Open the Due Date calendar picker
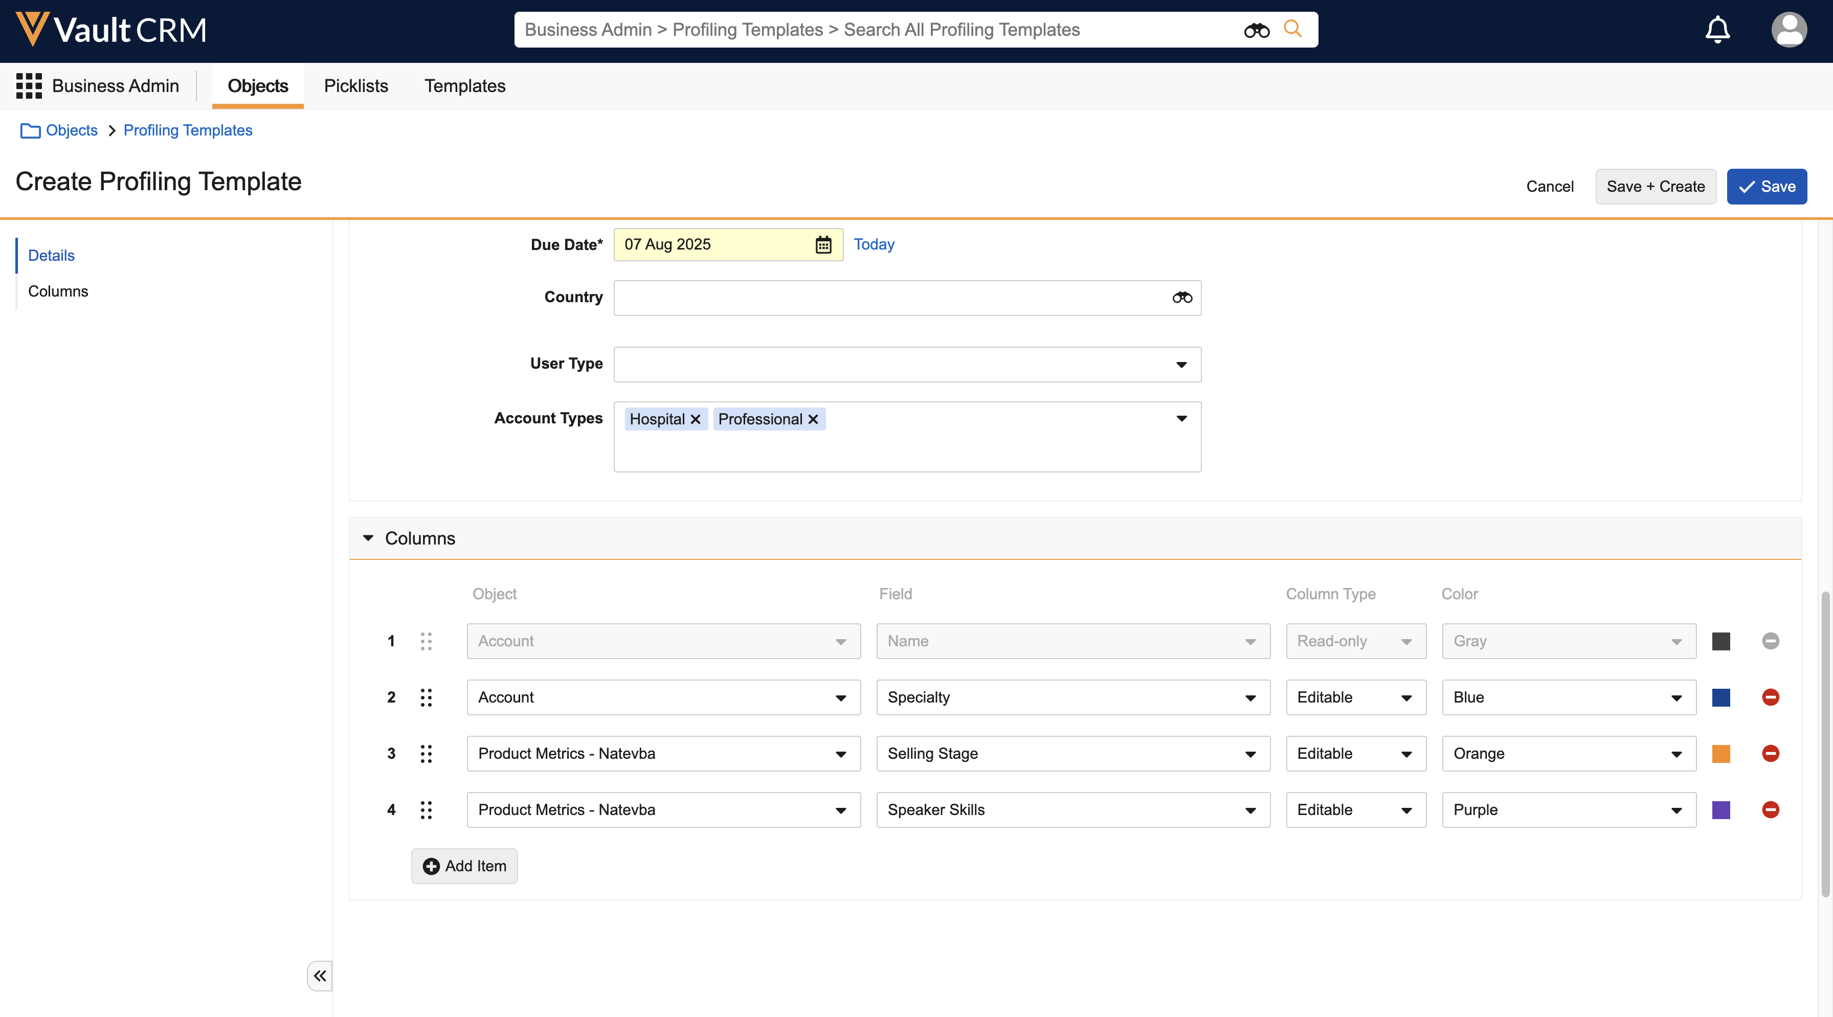The image size is (1833, 1017). click(823, 244)
